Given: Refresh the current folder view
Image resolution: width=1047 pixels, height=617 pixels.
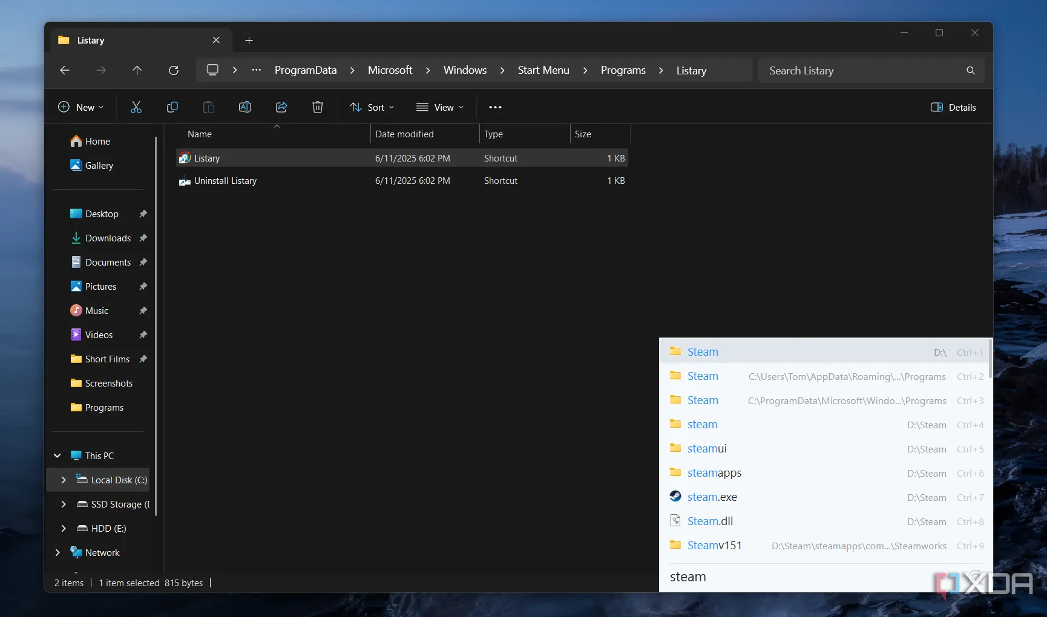Looking at the screenshot, I should tap(174, 70).
